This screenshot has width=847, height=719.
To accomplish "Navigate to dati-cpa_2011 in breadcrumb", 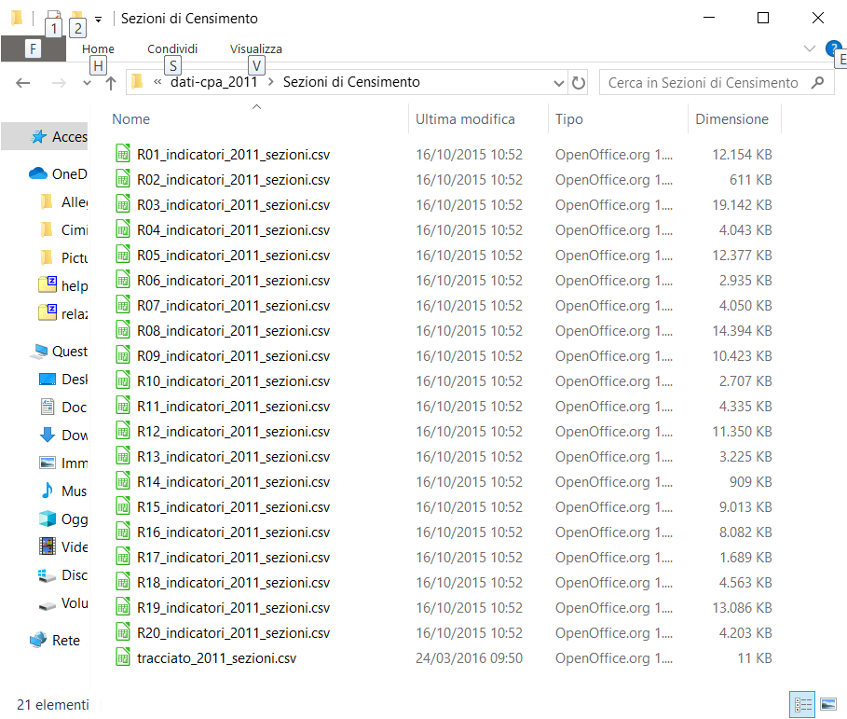I will 213,83.
